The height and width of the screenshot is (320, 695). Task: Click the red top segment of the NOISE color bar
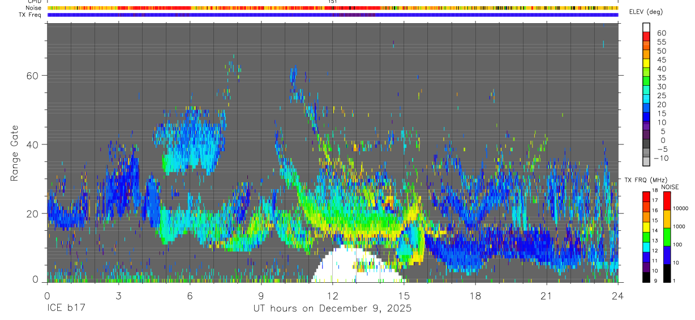tap(667, 201)
